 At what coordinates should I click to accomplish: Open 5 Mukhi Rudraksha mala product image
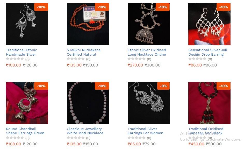88,24
